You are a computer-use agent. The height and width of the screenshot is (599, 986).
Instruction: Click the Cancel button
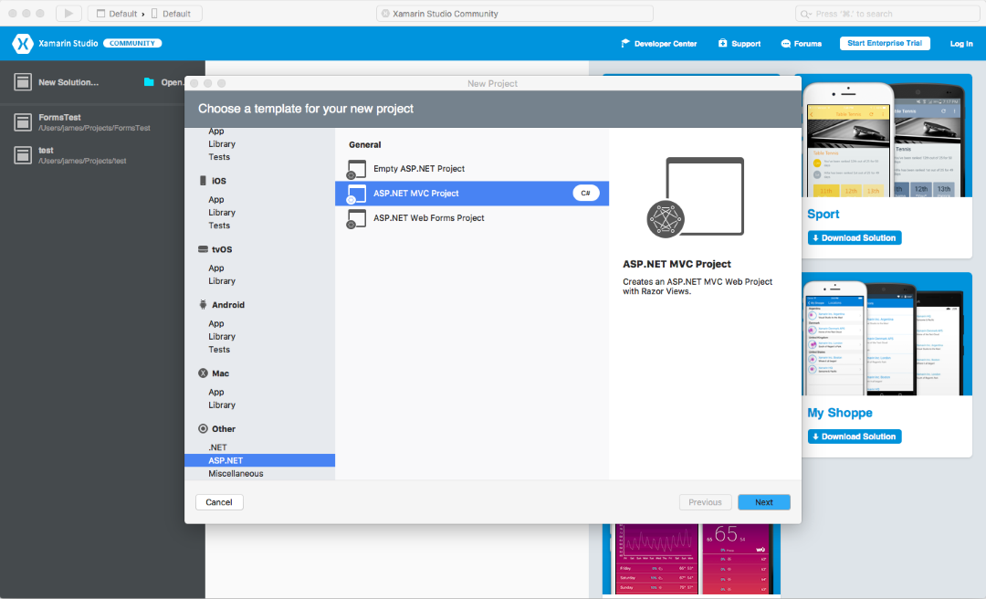pos(219,502)
